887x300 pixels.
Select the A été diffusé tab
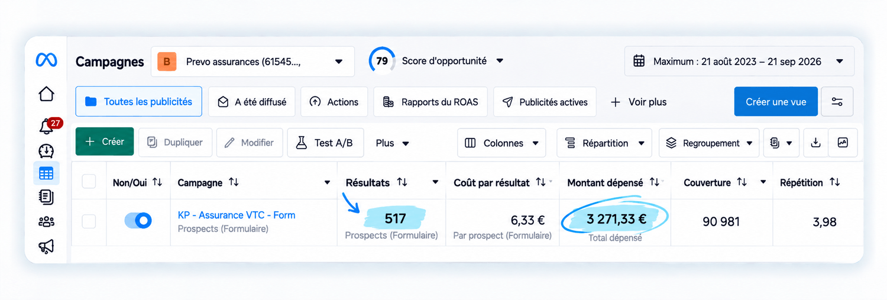pyautogui.click(x=251, y=102)
